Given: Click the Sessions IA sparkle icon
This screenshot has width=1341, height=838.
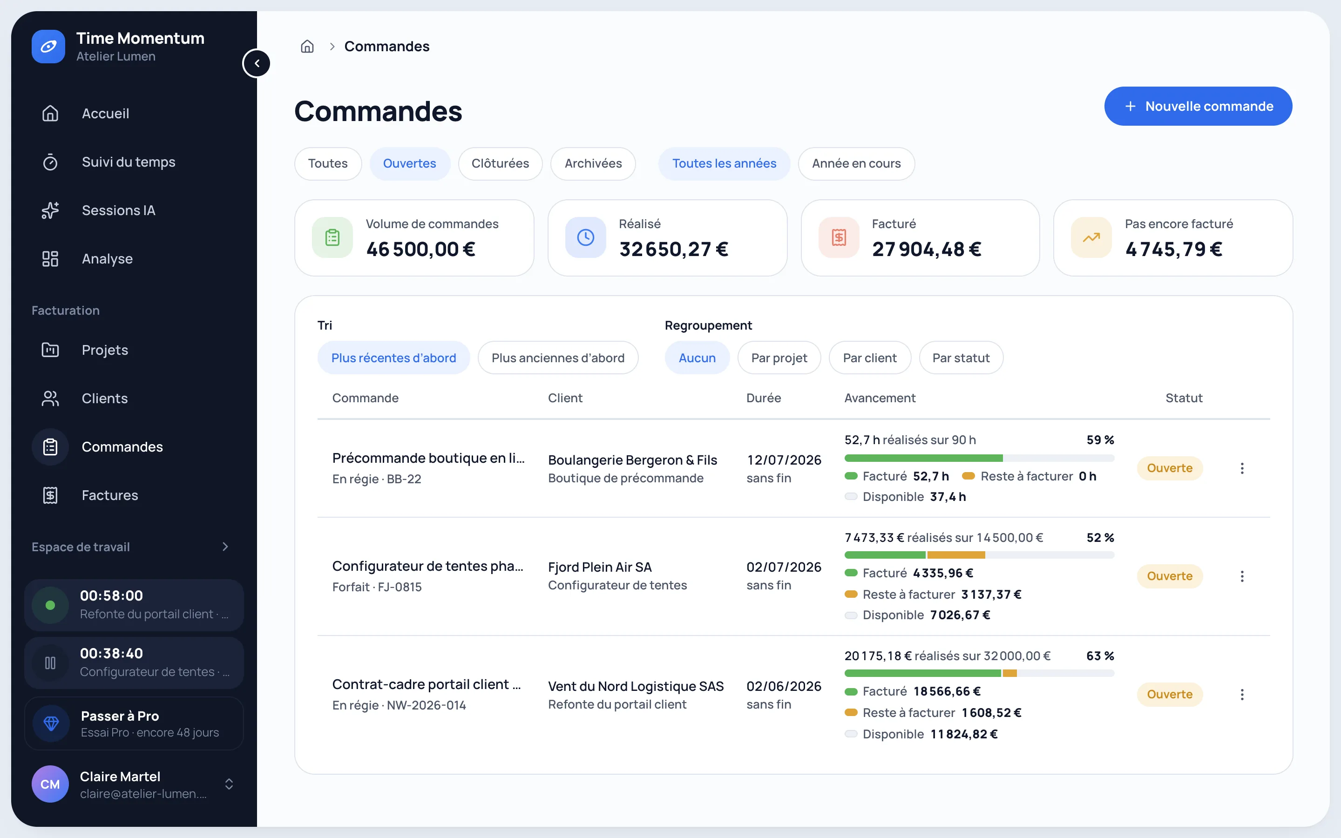Looking at the screenshot, I should [50, 210].
